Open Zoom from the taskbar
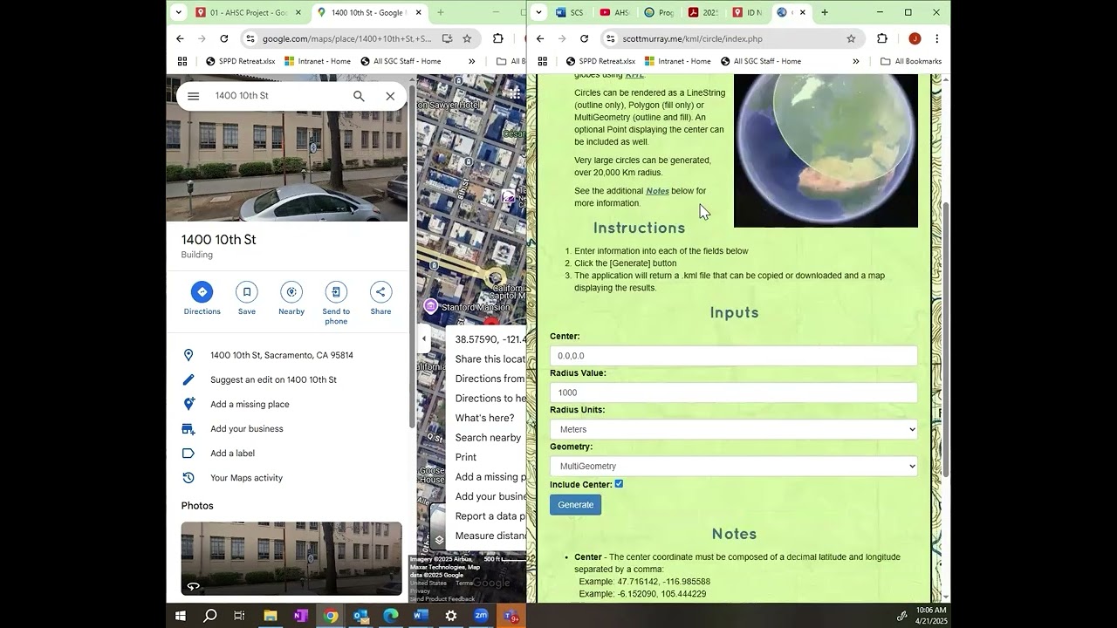The width and height of the screenshot is (1117, 628). (x=481, y=616)
